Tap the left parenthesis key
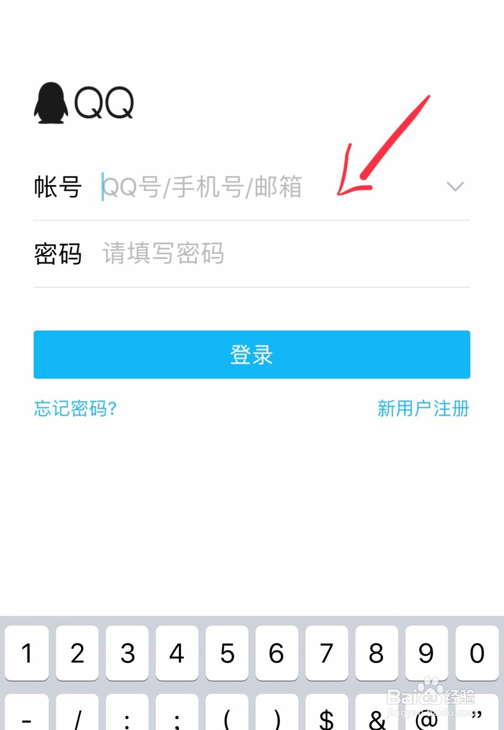Screen dimensions: 504x730 (x=227, y=713)
